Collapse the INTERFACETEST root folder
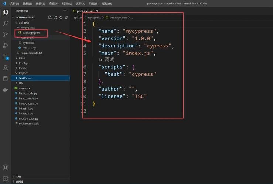The width and height of the screenshot is (273, 184). pos(13,17)
